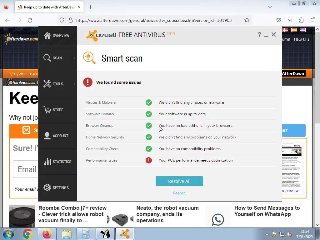This screenshot has height=240, width=320.
Task: Click Firefox forward navigation arrow
Action: click(x=19, y=20)
